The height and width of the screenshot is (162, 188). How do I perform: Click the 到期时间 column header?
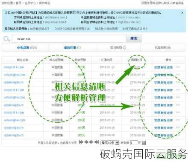click(137, 60)
